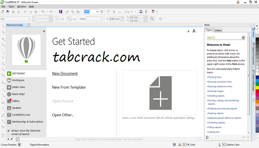Click the Open folder toolbar icon
This screenshot has height=148, width=259.
tap(8, 12)
